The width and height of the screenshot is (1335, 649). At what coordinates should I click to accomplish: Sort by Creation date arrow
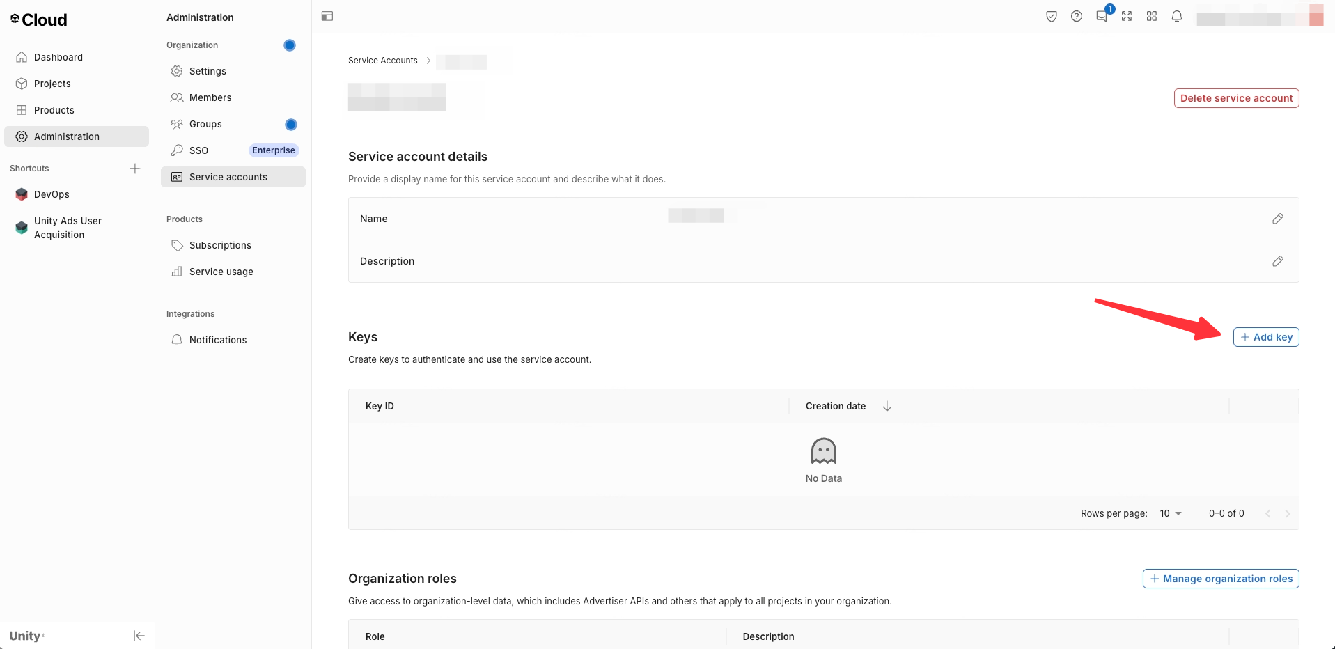[887, 406]
